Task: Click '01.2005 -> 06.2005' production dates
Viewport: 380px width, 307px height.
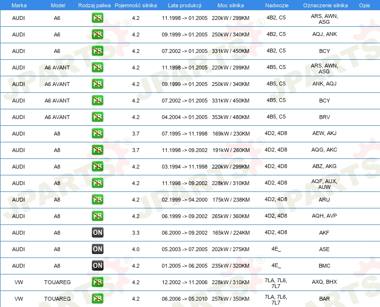Action: pyautogui.click(x=185, y=266)
